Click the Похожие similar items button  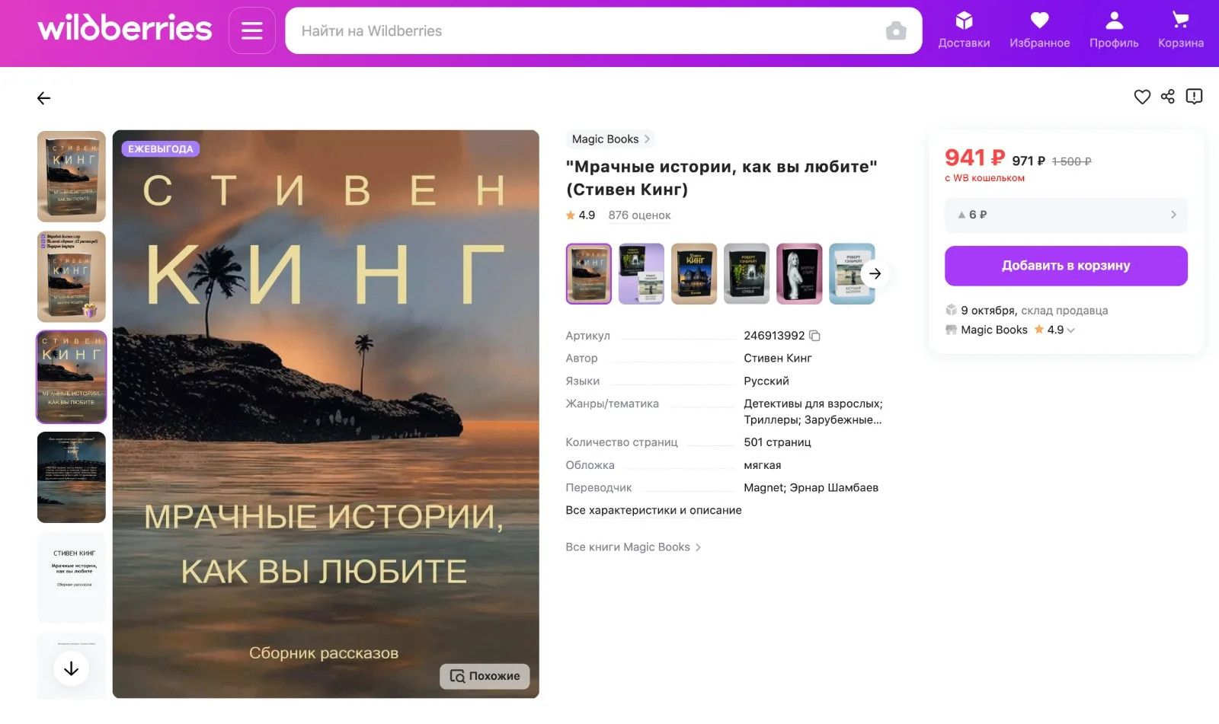coord(485,676)
